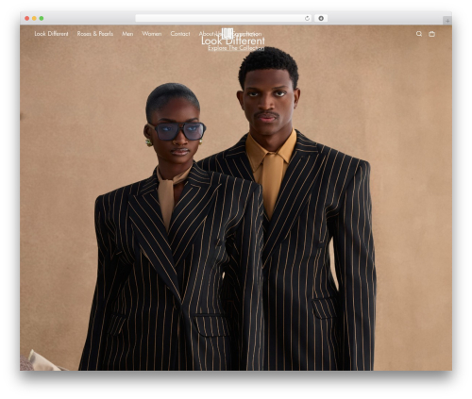Open the Men category
Image resolution: width=472 pixels, height=399 pixels.
point(127,34)
